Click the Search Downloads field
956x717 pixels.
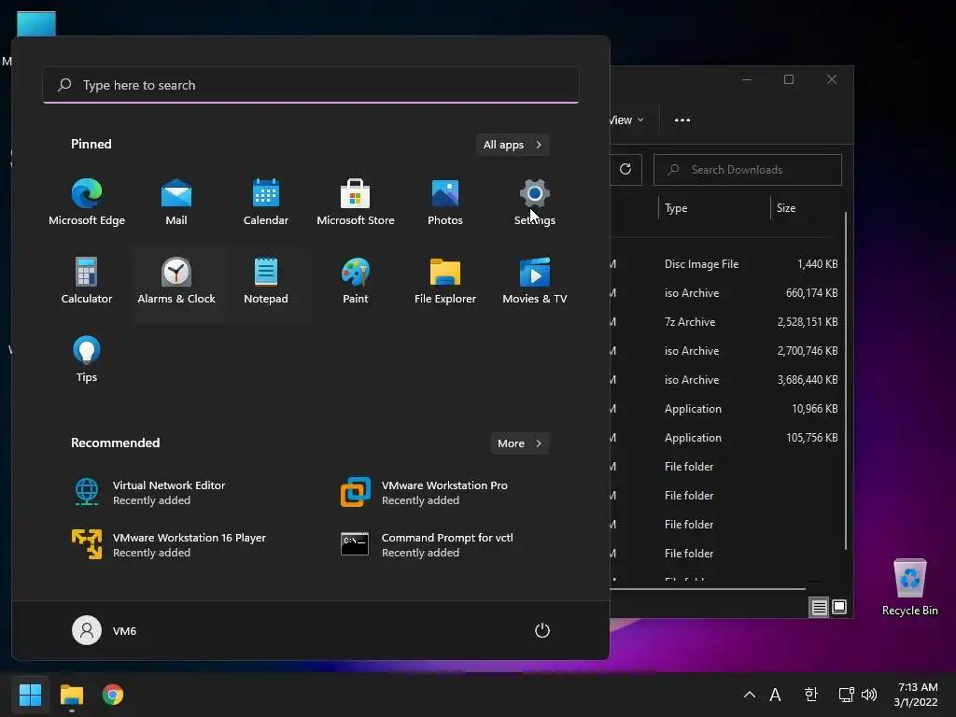(x=748, y=170)
